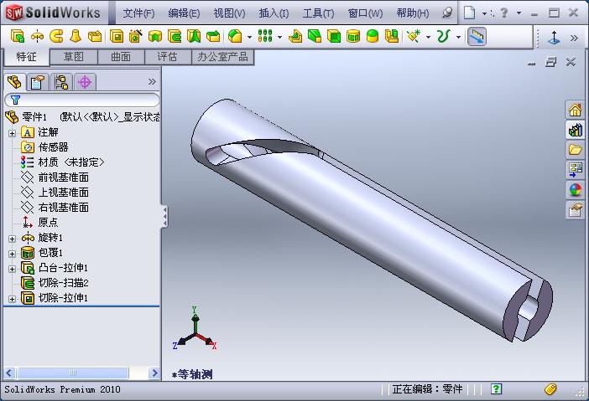Viewport: 589px width, 401px height.
Task: Expand the 包覆1 feature node
Action: pos(12,254)
